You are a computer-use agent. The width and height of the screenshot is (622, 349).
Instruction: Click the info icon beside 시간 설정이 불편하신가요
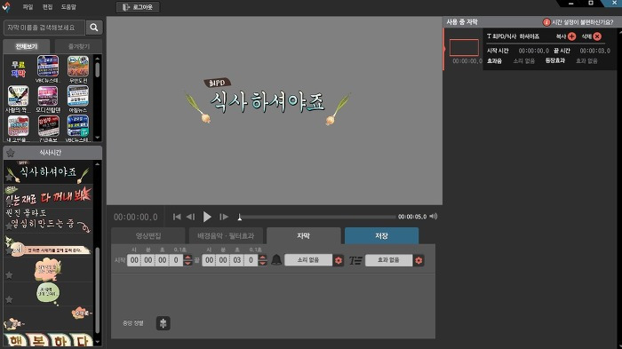point(546,22)
